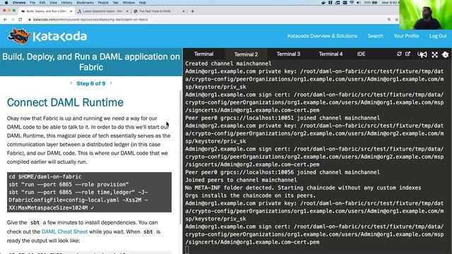Open Your Profile page
The width and height of the screenshot is (452, 254).
406,36
